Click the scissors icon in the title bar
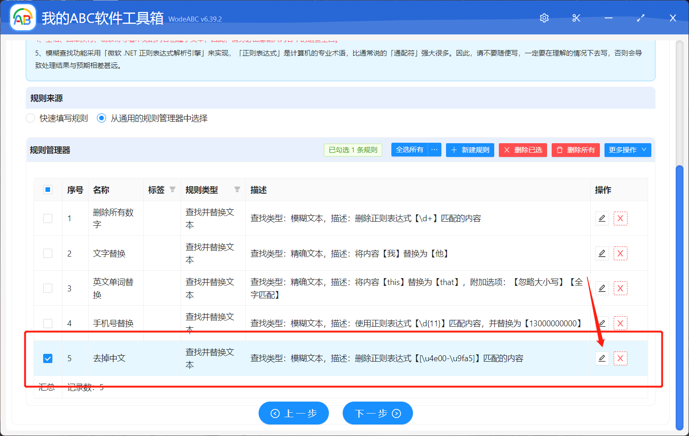This screenshot has height=436, width=689. coord(576,18)
